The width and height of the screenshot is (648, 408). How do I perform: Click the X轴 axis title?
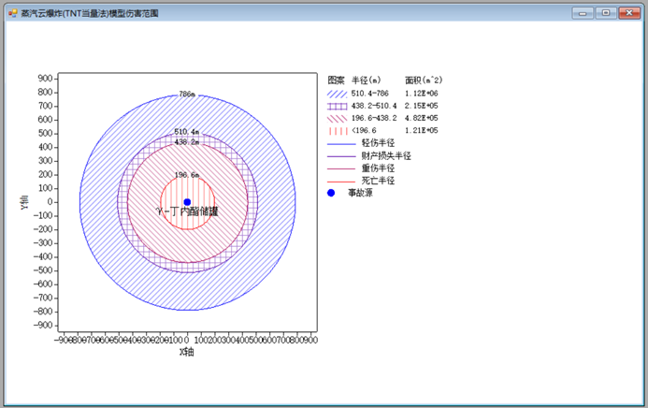[187, 352]
